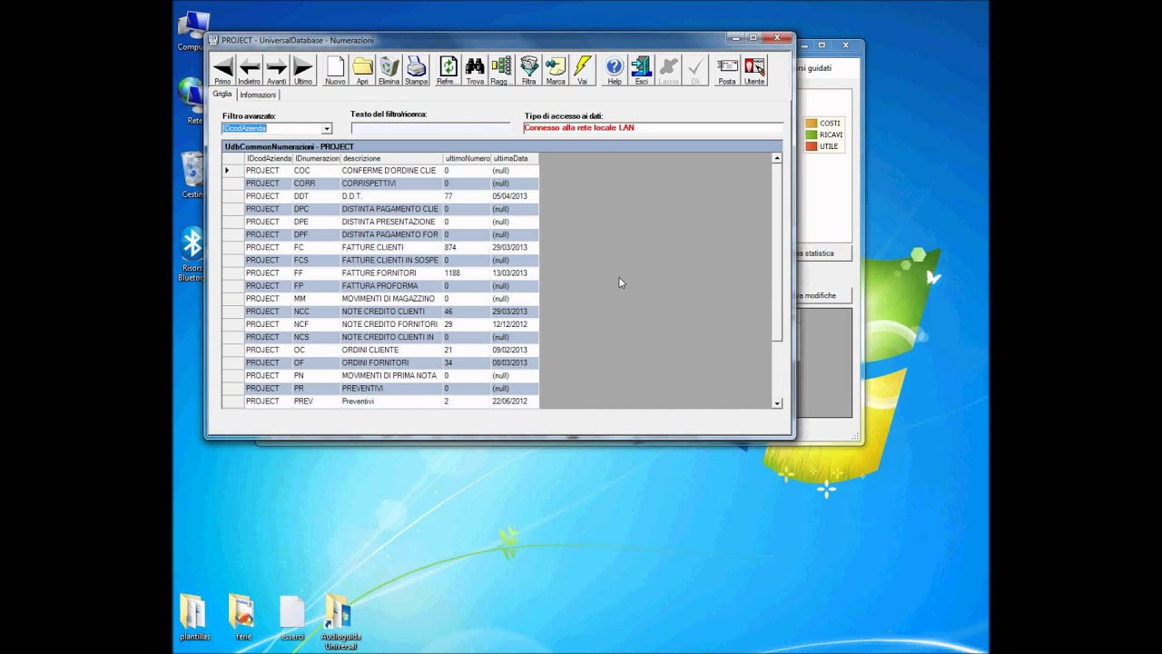Click the 'CORRISPETTIVI' description cell

(391, 183)
